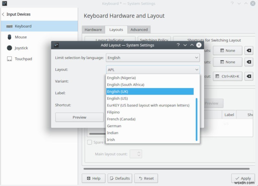The image size is (258, 186).
Task: Select the Joystick device icon
Action: tap(10, 48)
